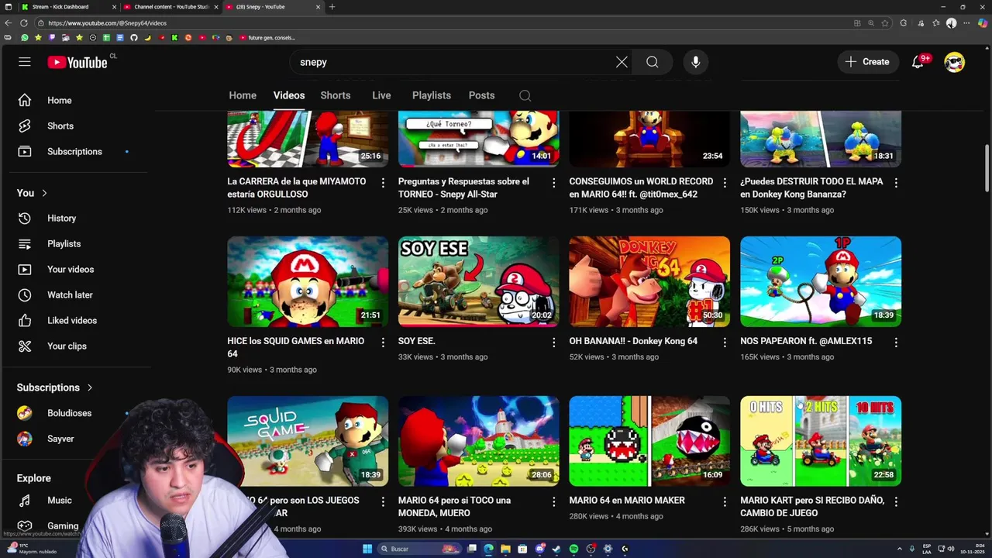Open options for La CARRERA de Miyamoto video
The image size is (992, 558).
tap(382, 183)
